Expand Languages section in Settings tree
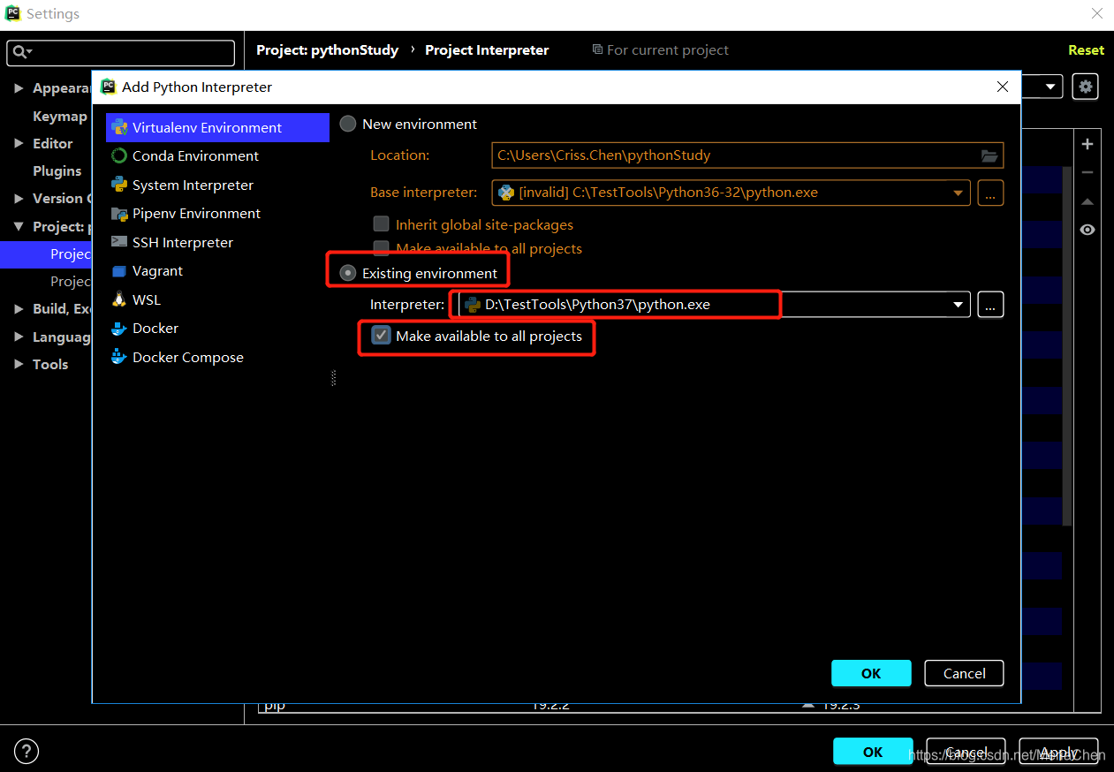Viewport: 1114px width, 772px height. click(19, 337)
